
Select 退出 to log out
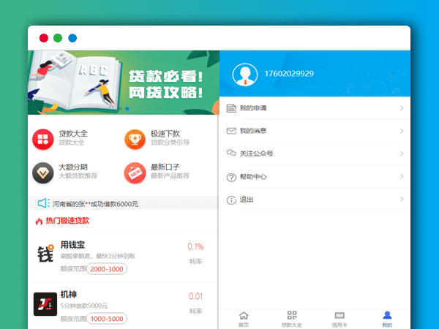coord(315,199)
